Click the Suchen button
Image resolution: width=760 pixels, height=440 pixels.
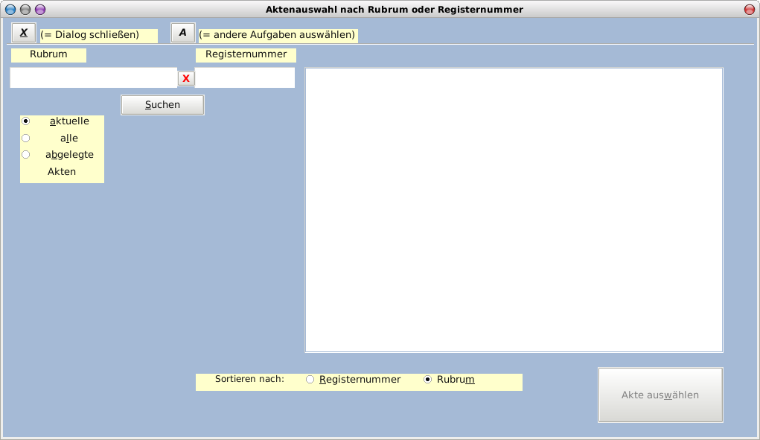tap(162, 105)
